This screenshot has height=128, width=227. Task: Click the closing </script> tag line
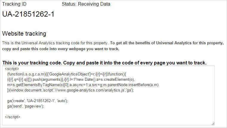pyautogui.click(x=13, y=117)
